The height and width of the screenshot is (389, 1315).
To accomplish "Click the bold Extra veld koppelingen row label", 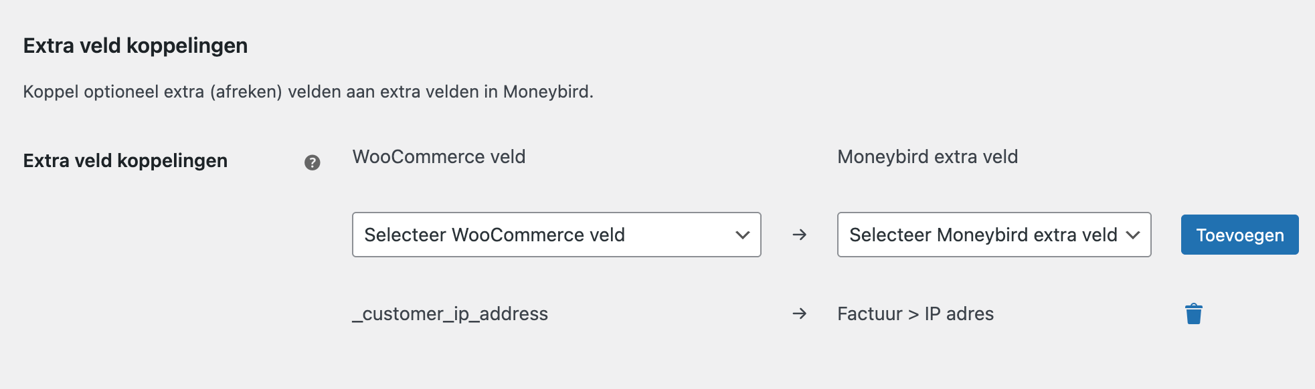I will [125, 160].
